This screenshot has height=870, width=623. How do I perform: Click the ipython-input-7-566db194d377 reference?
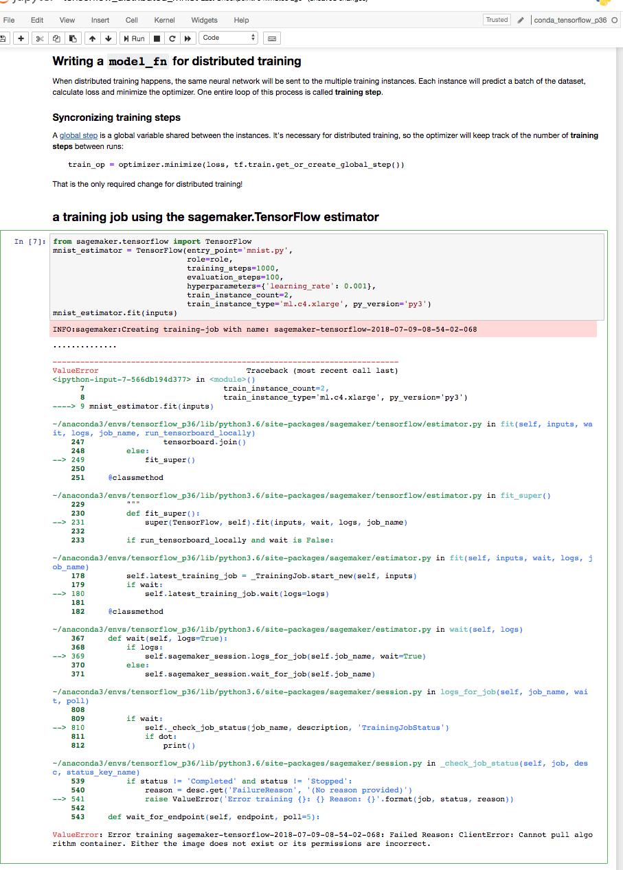click(122, 379)
